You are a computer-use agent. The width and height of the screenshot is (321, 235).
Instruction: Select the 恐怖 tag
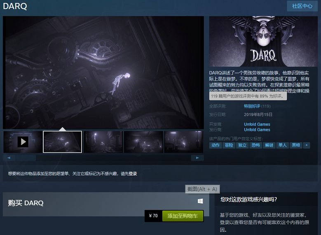(x=256, y=145)
